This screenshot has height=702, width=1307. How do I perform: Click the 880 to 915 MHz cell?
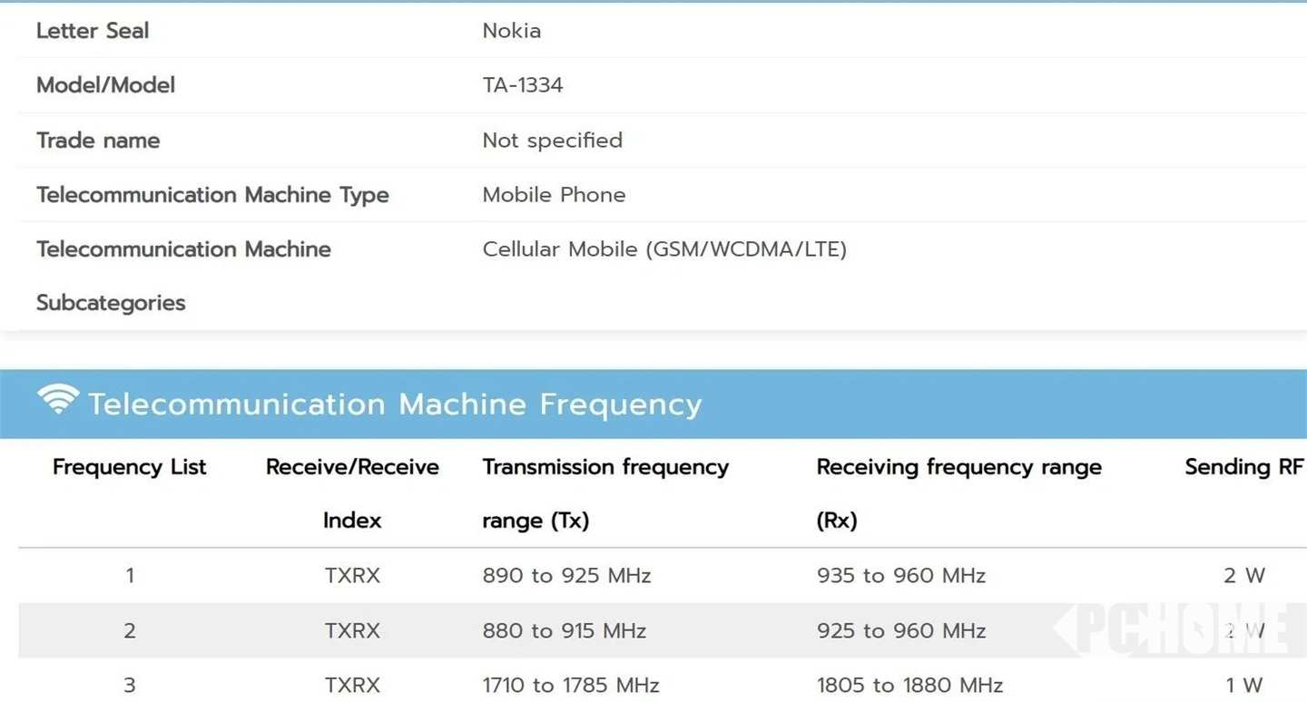tap(564, 631)
